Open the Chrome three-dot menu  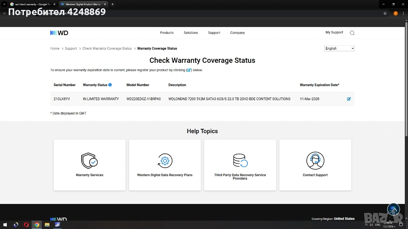coord(403,13)
